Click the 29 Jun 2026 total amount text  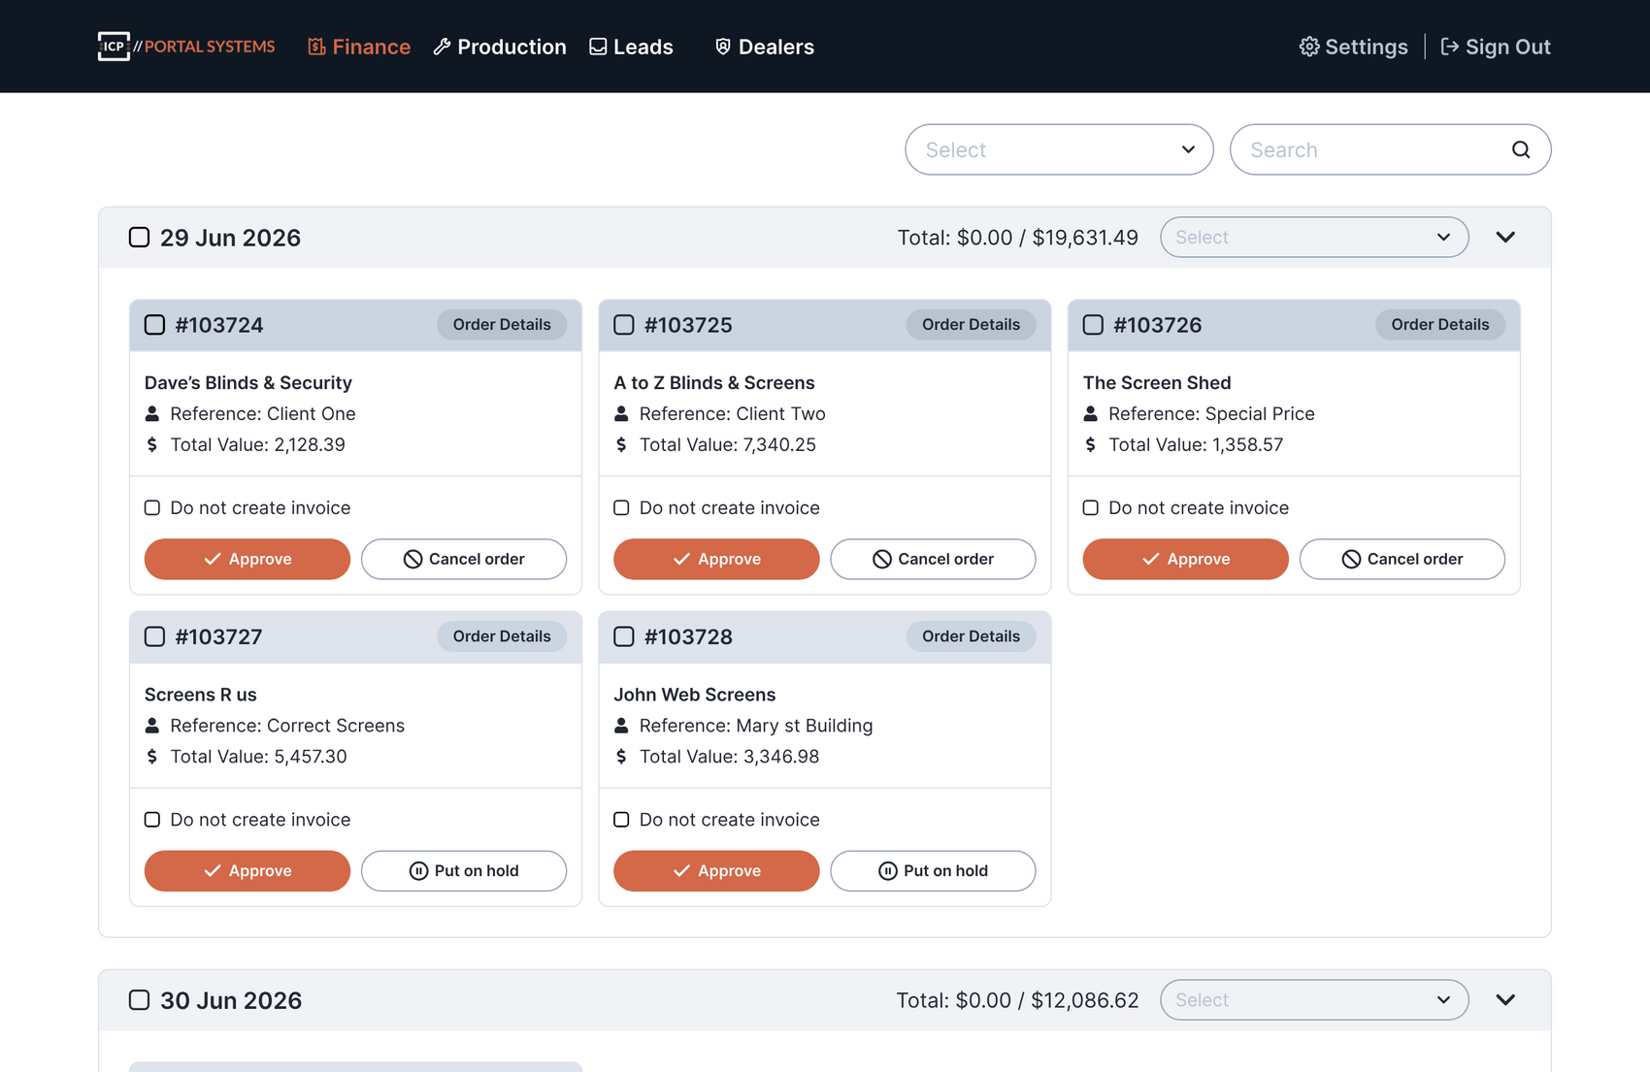tap(1017, 238)
